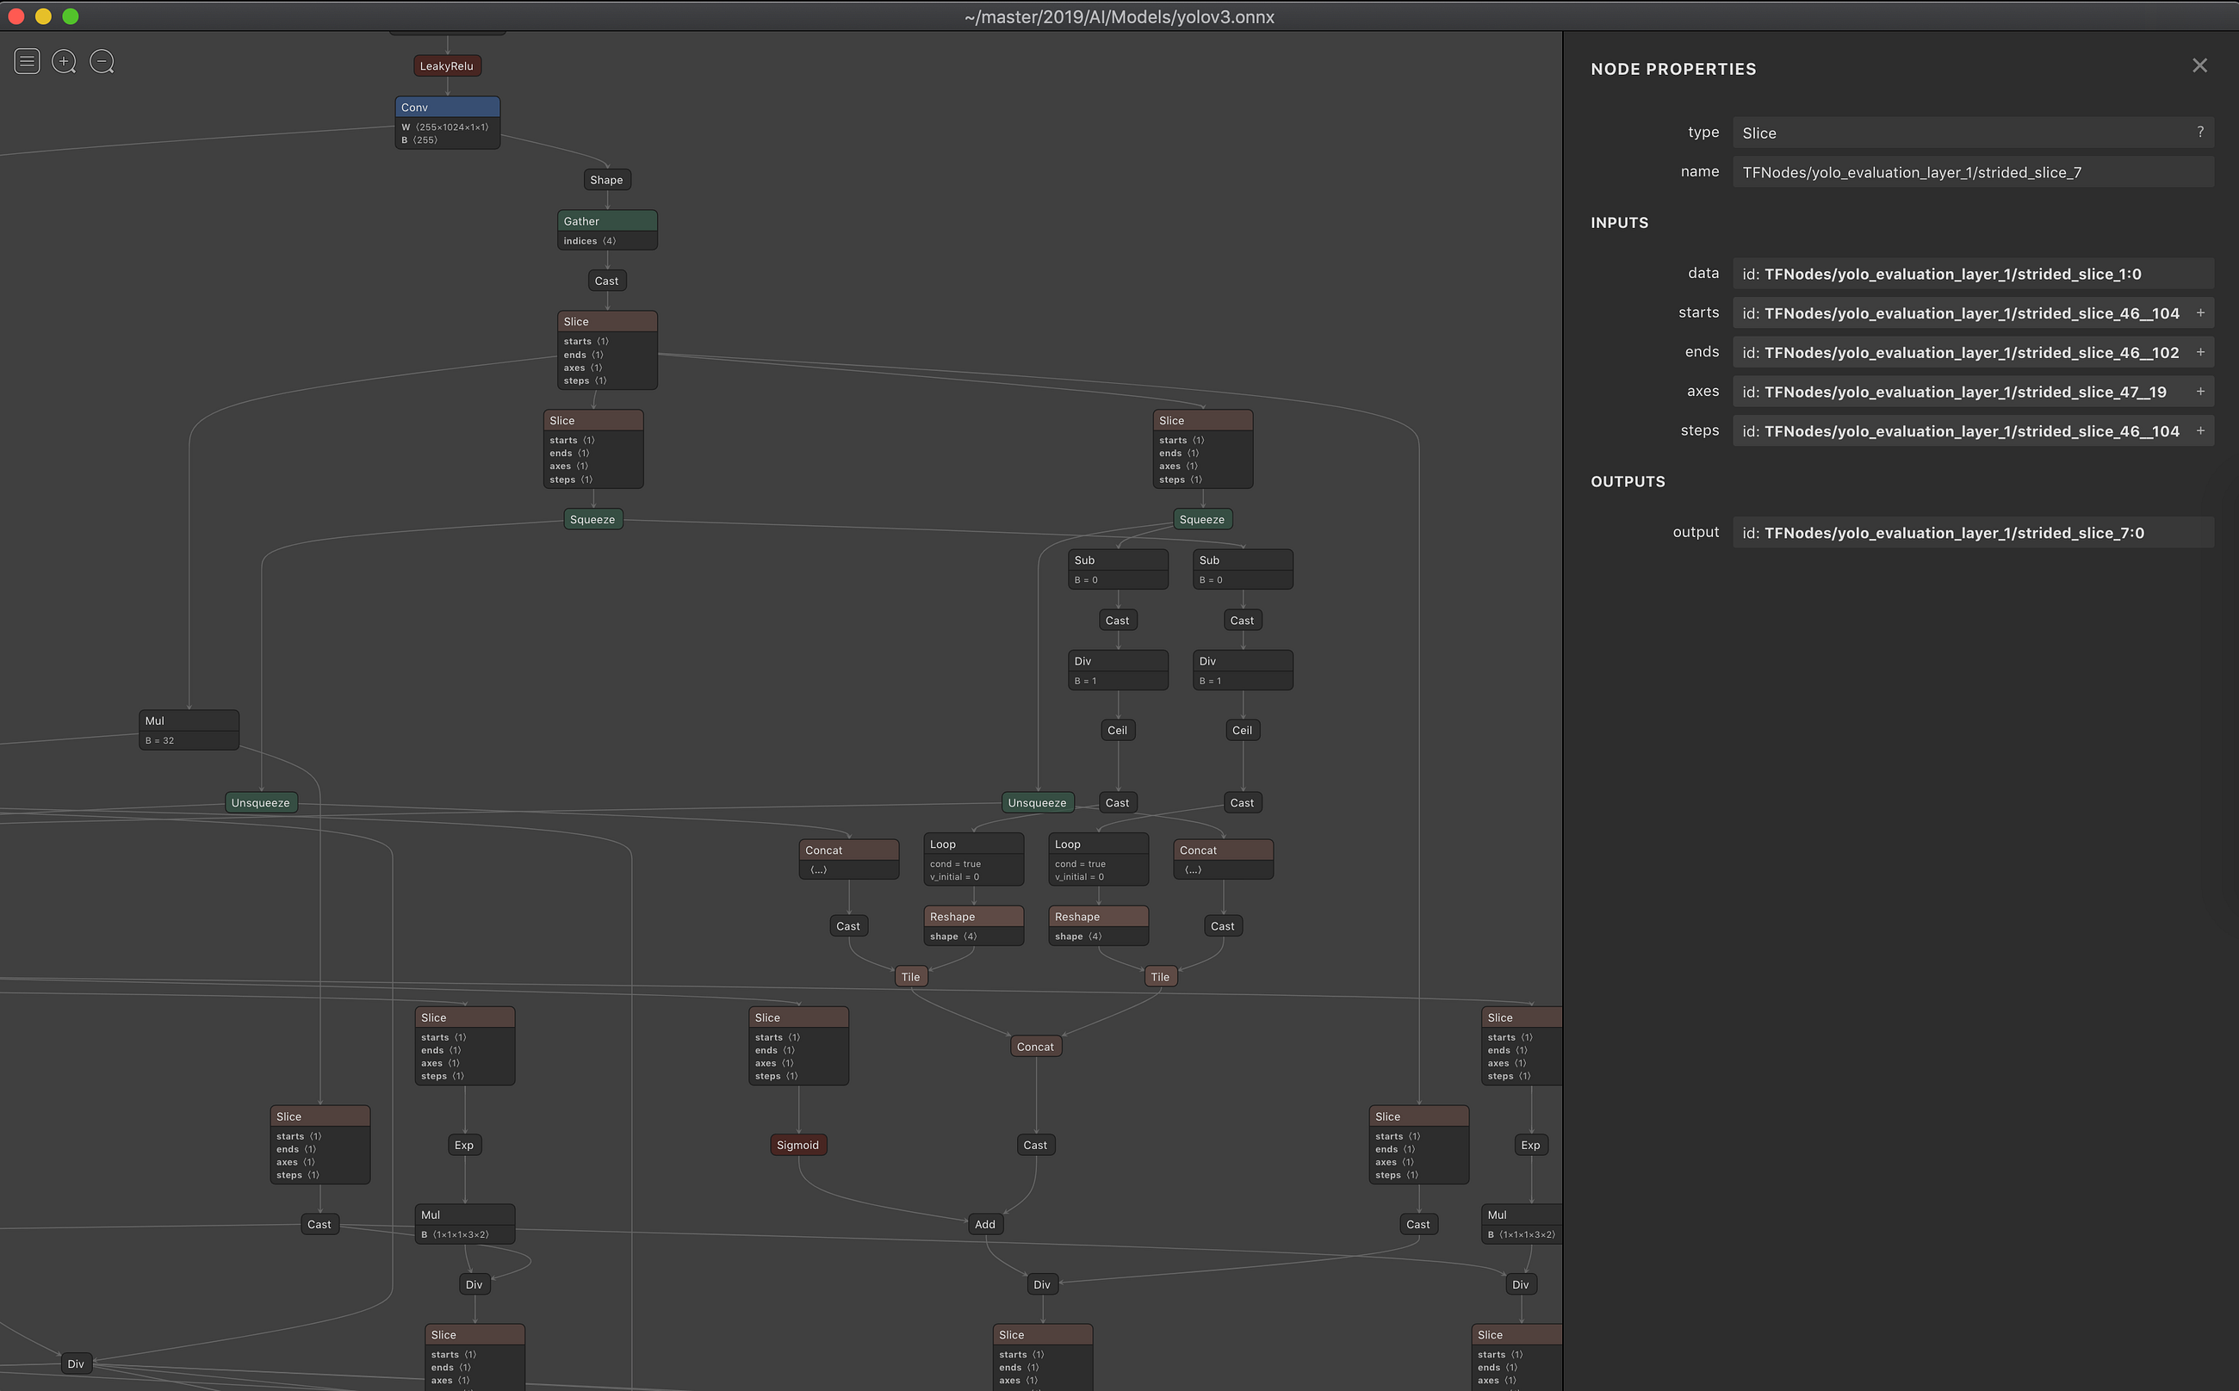The width and height of the screenshot is (2239, 1391).
Task: Select the Cast node below Concat near Add
Action: coord(1035,1146)
